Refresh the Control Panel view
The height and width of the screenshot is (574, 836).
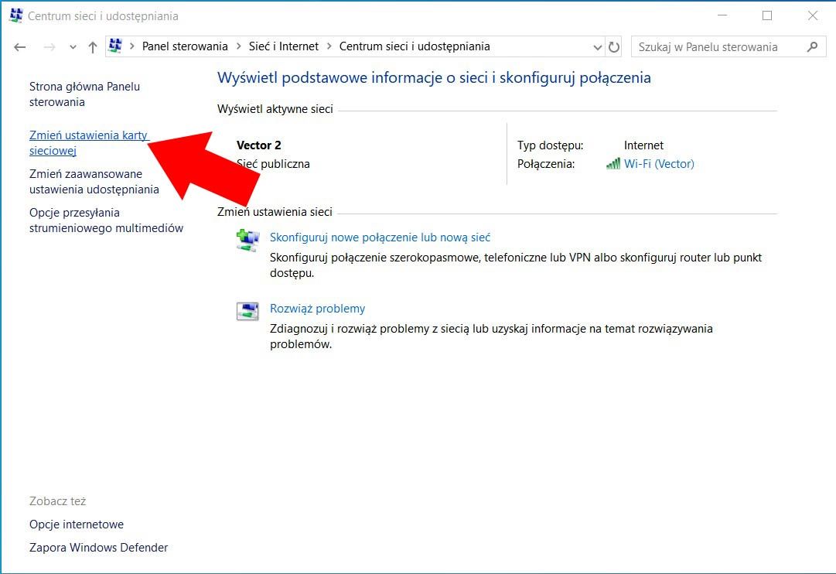[x=614, y=47]
